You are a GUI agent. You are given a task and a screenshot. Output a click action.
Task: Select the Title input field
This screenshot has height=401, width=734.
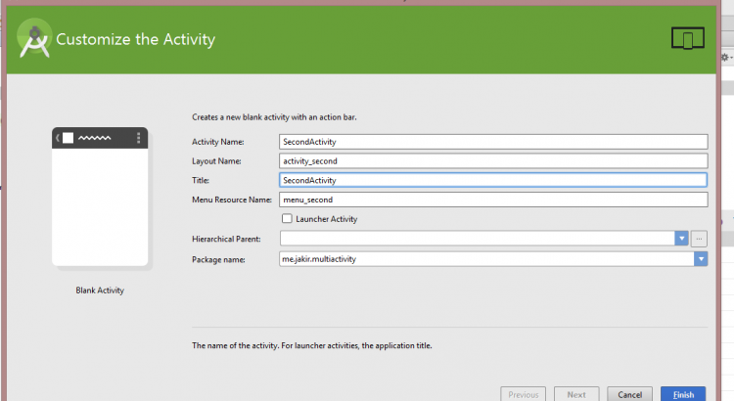(x=491, y=180)
